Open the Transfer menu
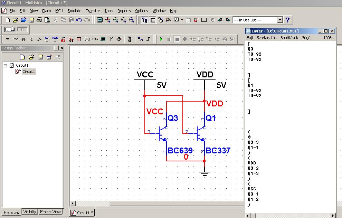 pyautogui.click(x=93, y=11)
